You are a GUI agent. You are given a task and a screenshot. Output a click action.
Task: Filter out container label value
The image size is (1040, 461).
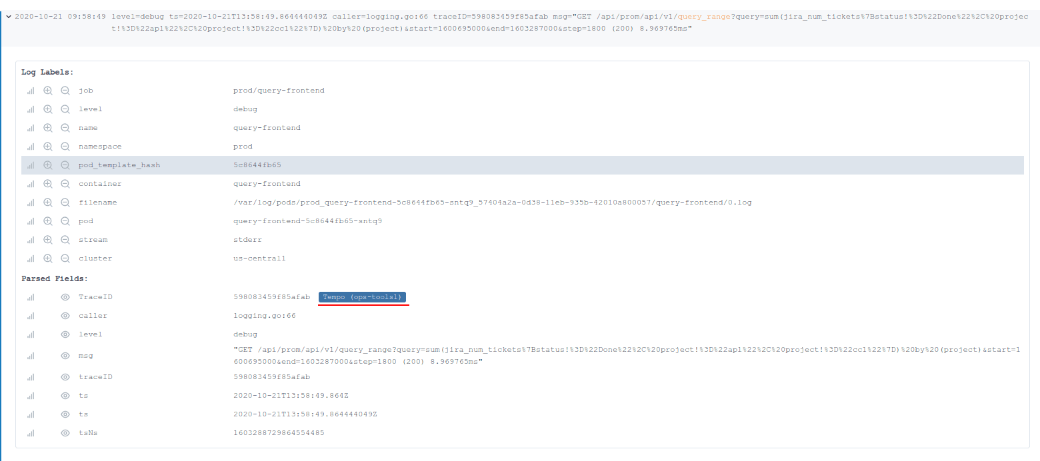65,184
